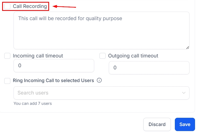This screenshot has height=135, width=199.
Task: Tick the Incoming call timeout checkbox
Action: pyautogui.click(x=7, y=56)
